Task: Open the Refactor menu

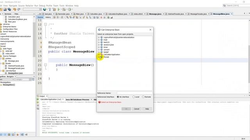Action: tap(29, 6)
